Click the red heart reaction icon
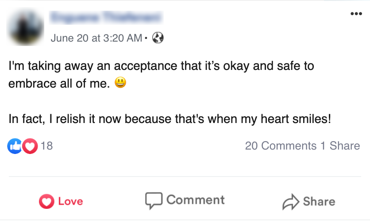Screen dimensions: 370x223 click(29, 146)
